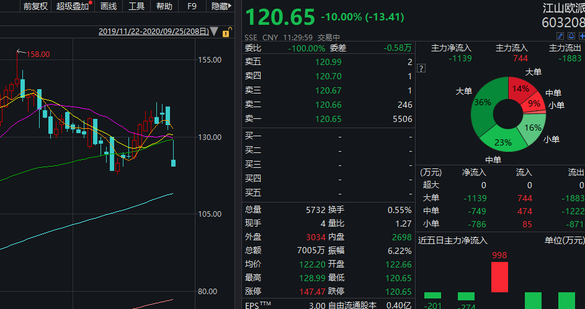Click the 委差 -0.58万 value
The height and width of the screenshot is (309, 585).
point(398,48)
